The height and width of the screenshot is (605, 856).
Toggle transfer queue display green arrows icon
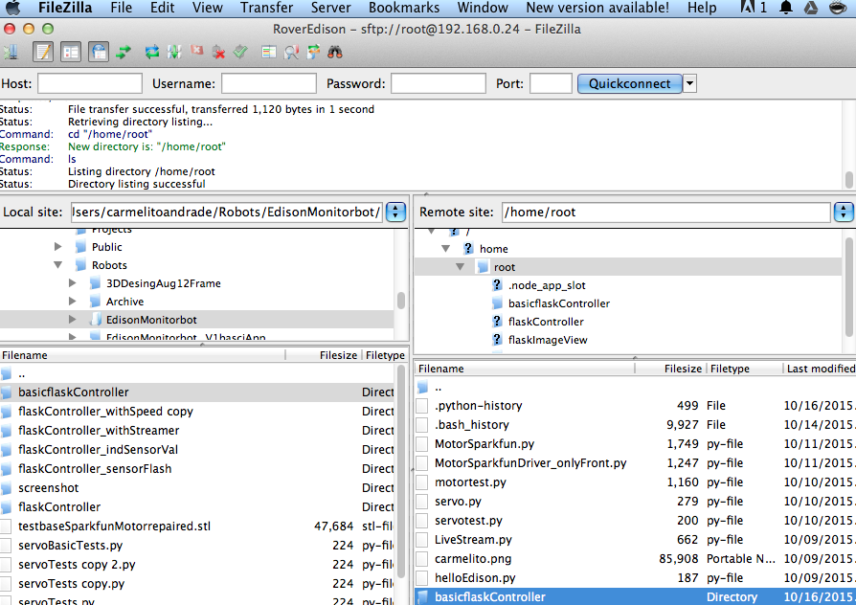click(x=124, y=53)
